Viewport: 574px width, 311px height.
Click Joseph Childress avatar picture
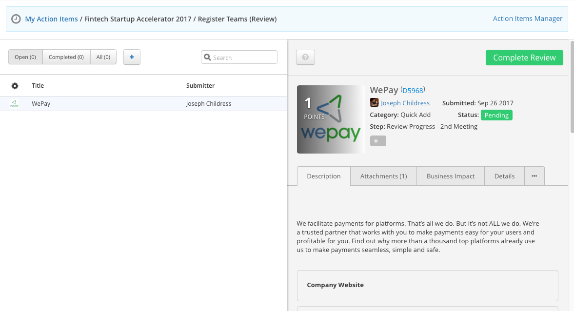(x=374, y=102)
